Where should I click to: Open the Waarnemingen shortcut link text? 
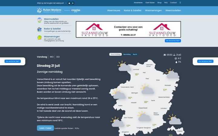[x=52, y=37]
